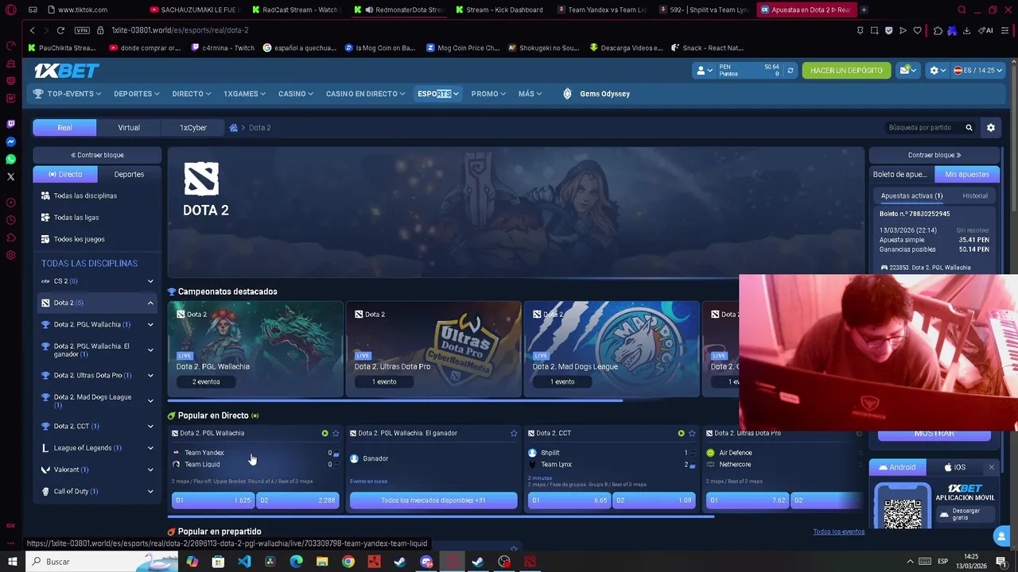
Task: Open the CASINO menu
Action: [x=295, y=94]
